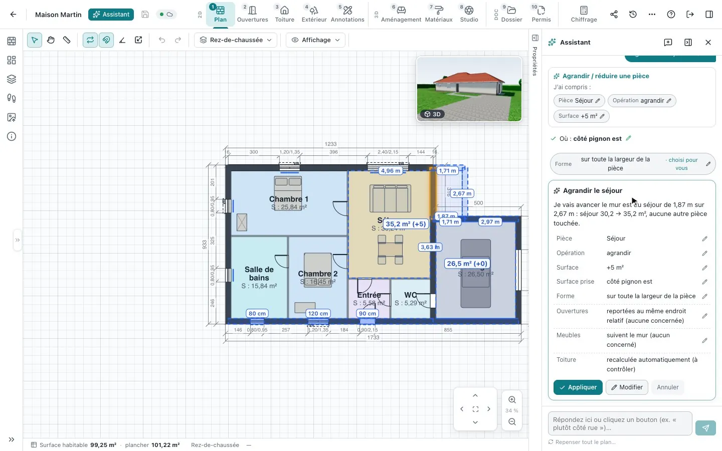Screen dimensions: 722x451
Task: Open the Rez-de-chaussée floor dropdown
Action: [236, 40]
